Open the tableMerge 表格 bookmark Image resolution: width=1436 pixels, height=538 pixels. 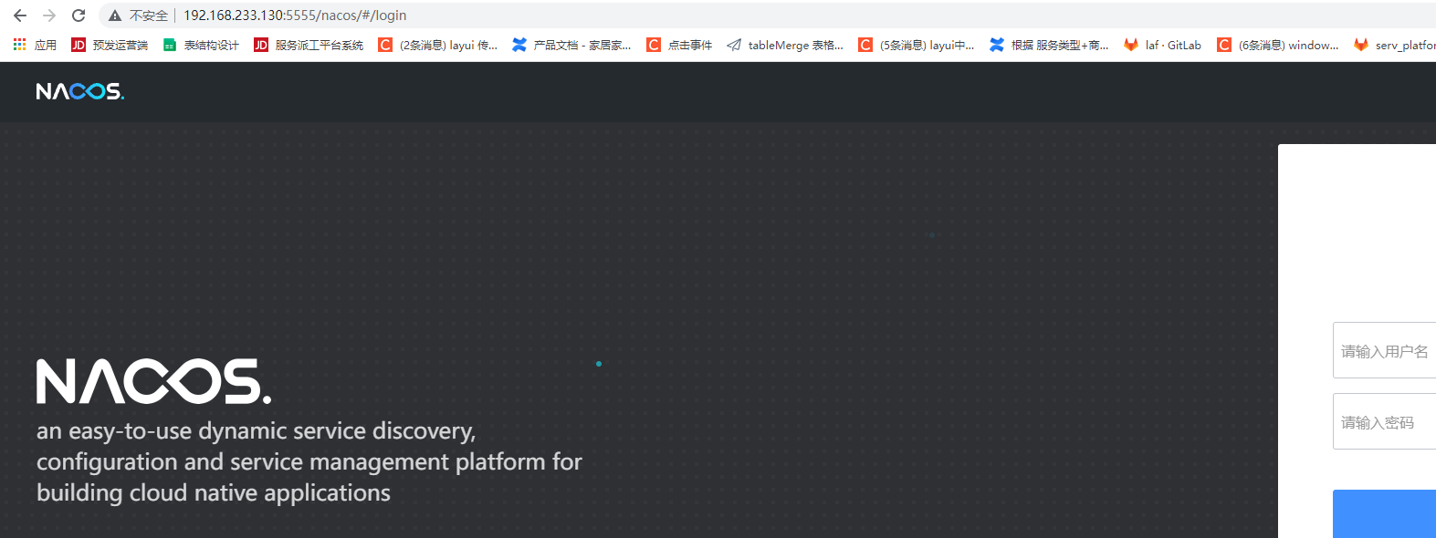(x=785, y=45)
